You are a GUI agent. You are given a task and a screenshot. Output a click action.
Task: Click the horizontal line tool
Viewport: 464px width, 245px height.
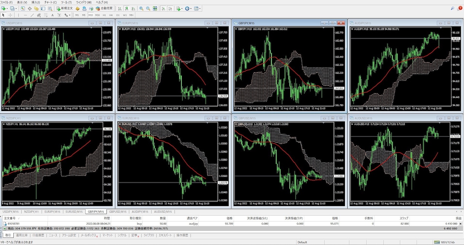coord(25,15)
